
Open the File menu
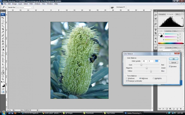click(x=5, y=4)
